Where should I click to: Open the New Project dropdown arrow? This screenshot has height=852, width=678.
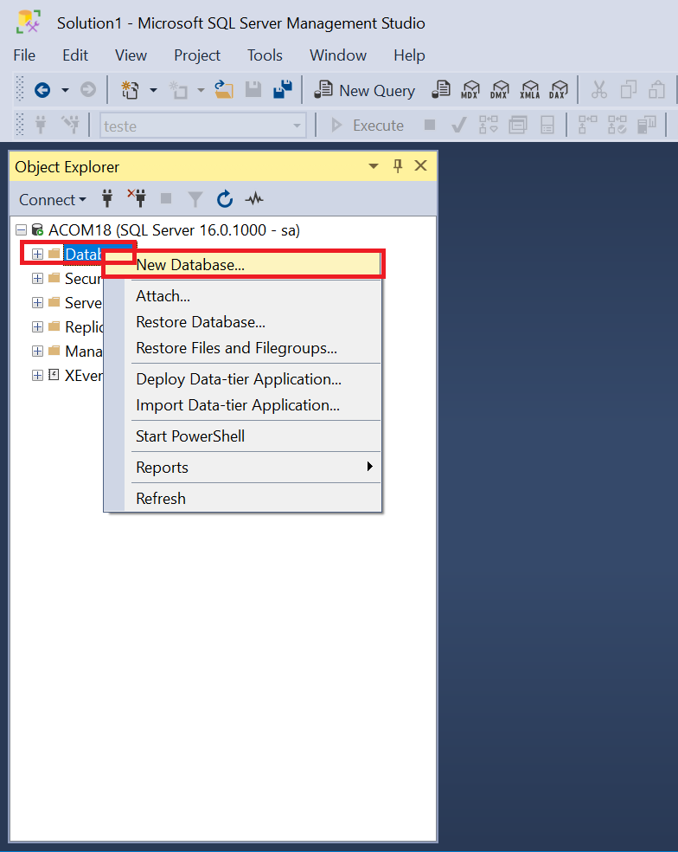154,90
